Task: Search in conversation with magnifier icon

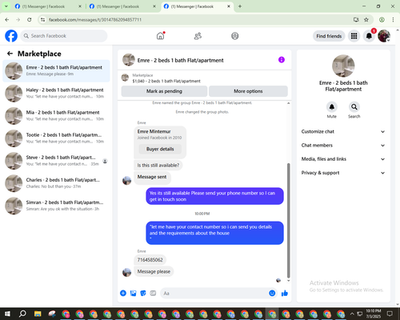Action: click(354, 107)
